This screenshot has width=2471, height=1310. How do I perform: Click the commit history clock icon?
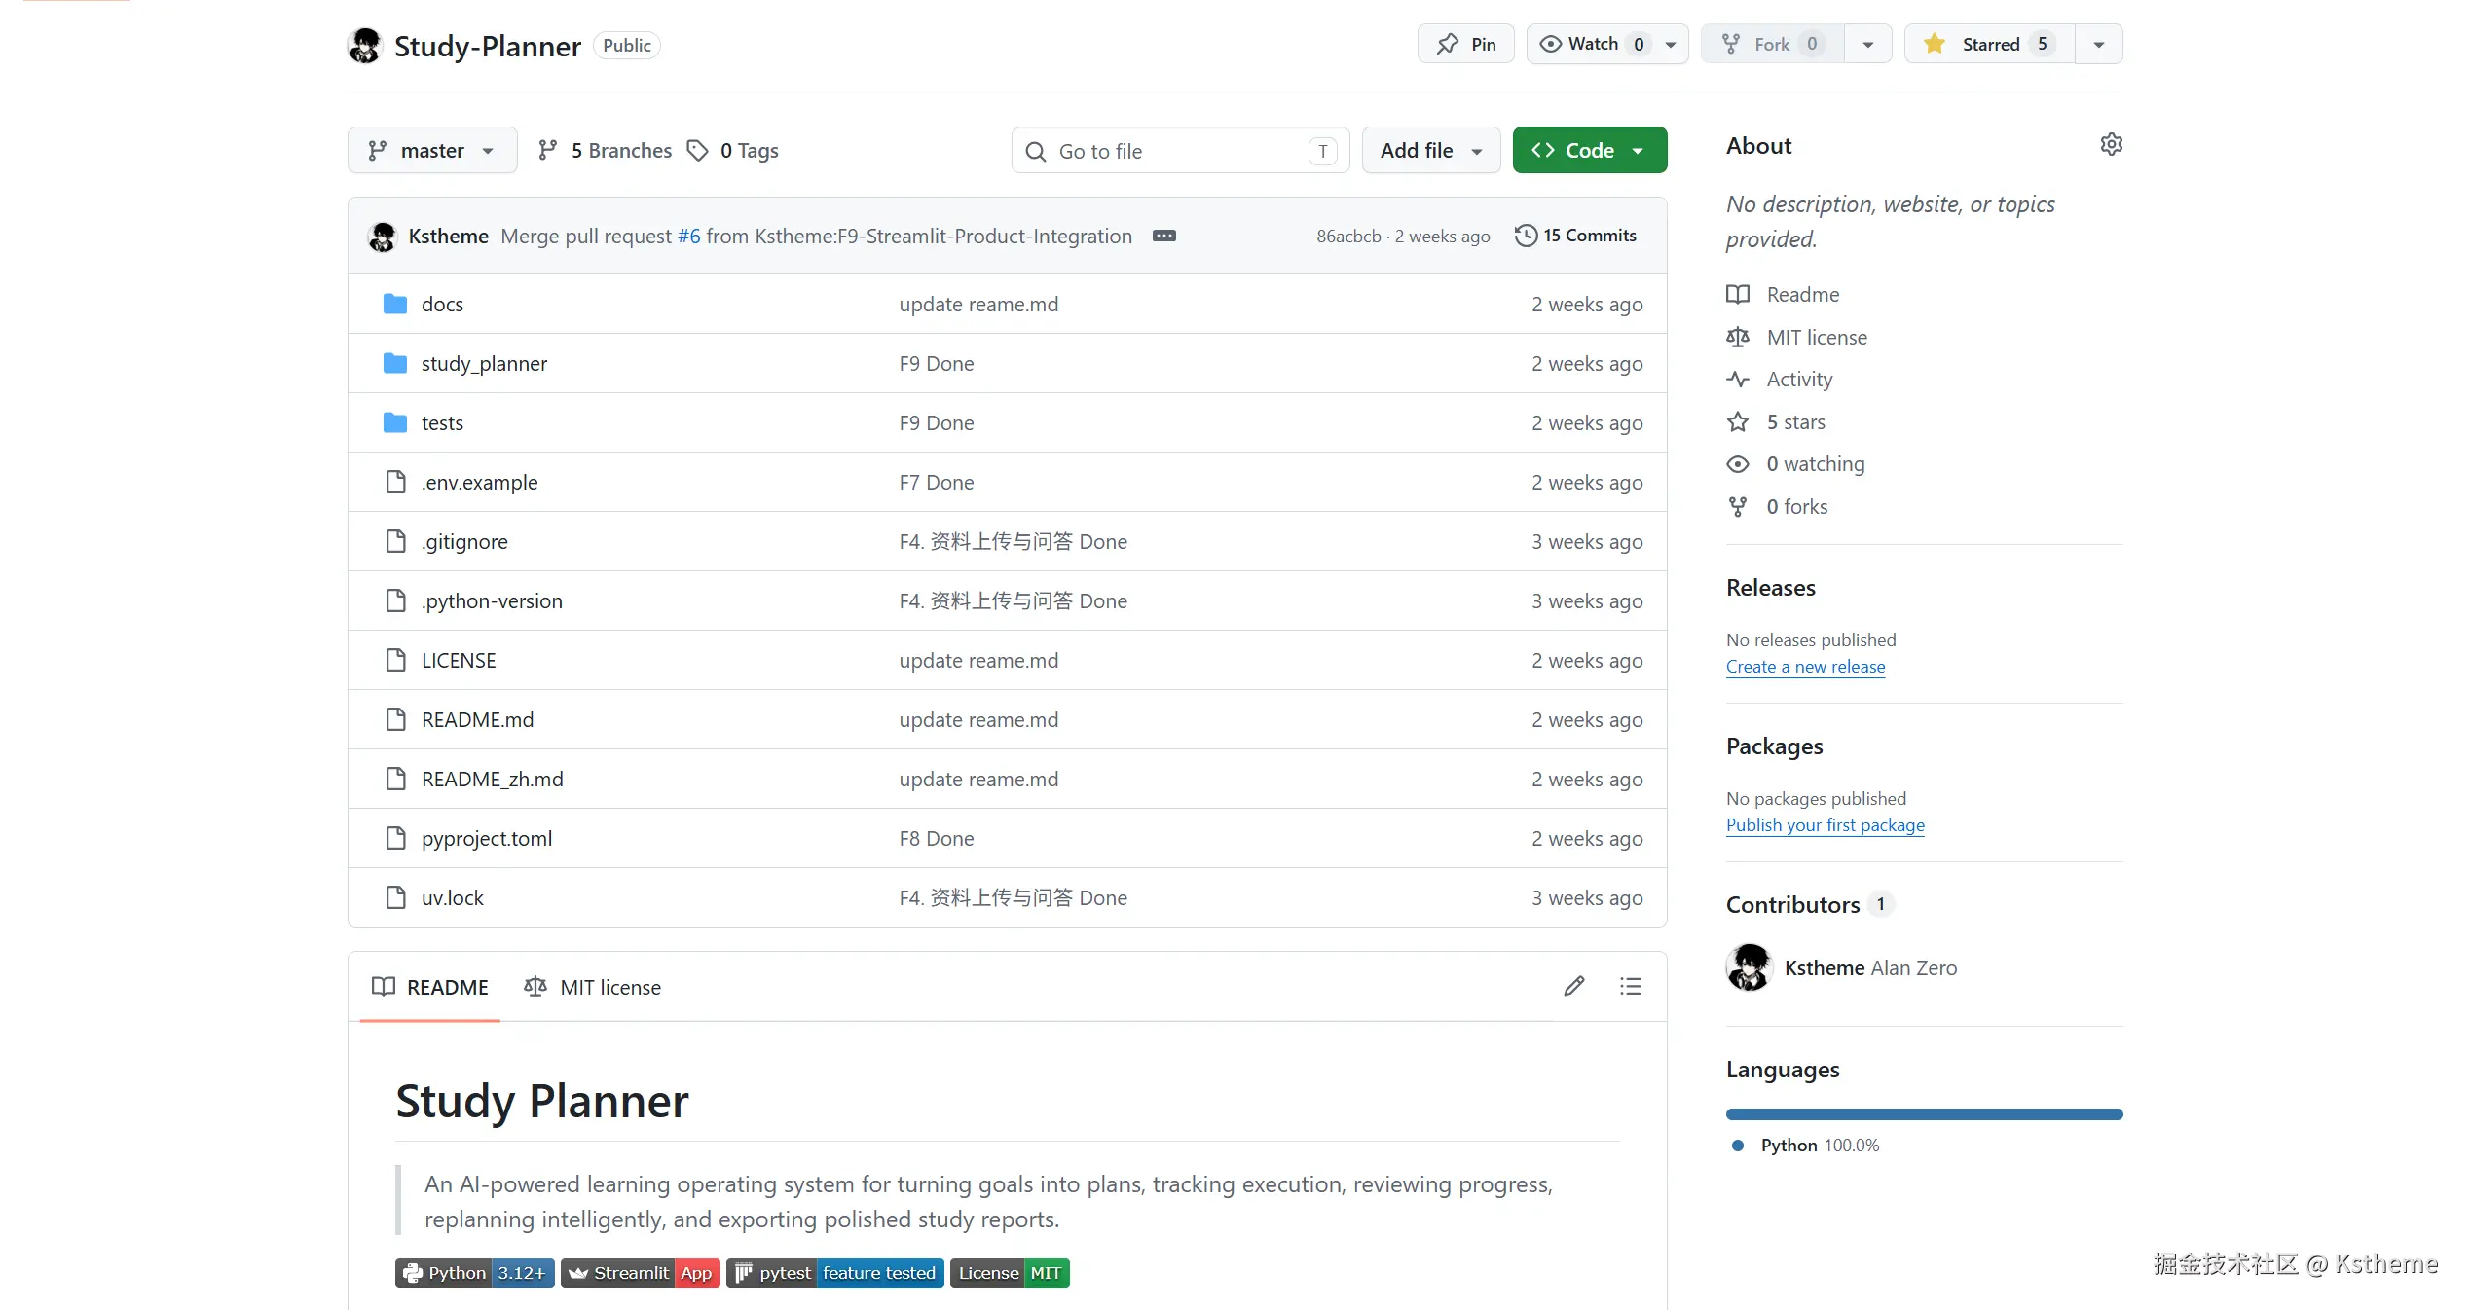click(x=1526, y=236)
